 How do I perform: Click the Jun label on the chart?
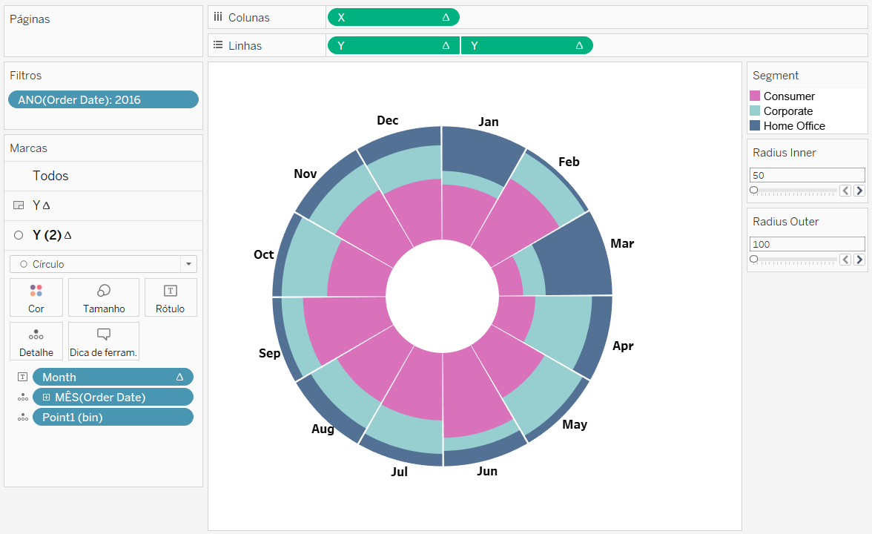[487, 471]
